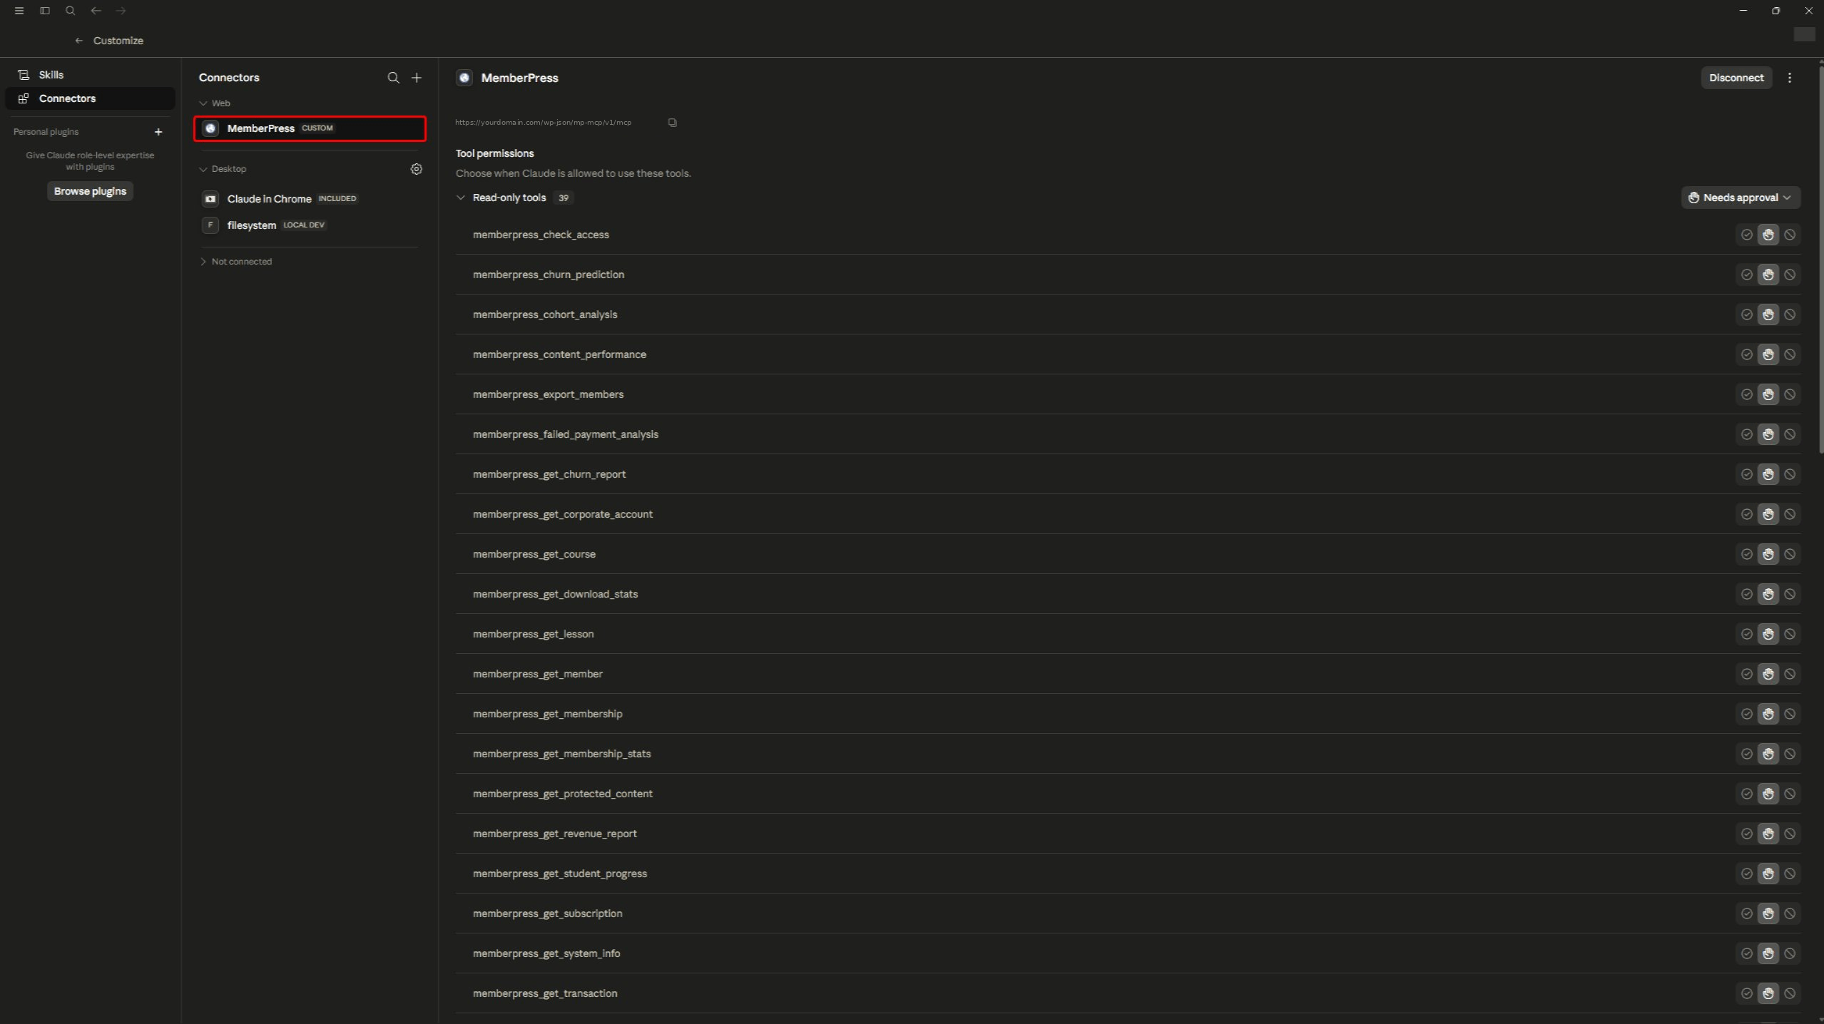Set memberpress_get_student_progress to needs approval
The width and height of the screenshot is (1824, 1024).
point(1768,874)
